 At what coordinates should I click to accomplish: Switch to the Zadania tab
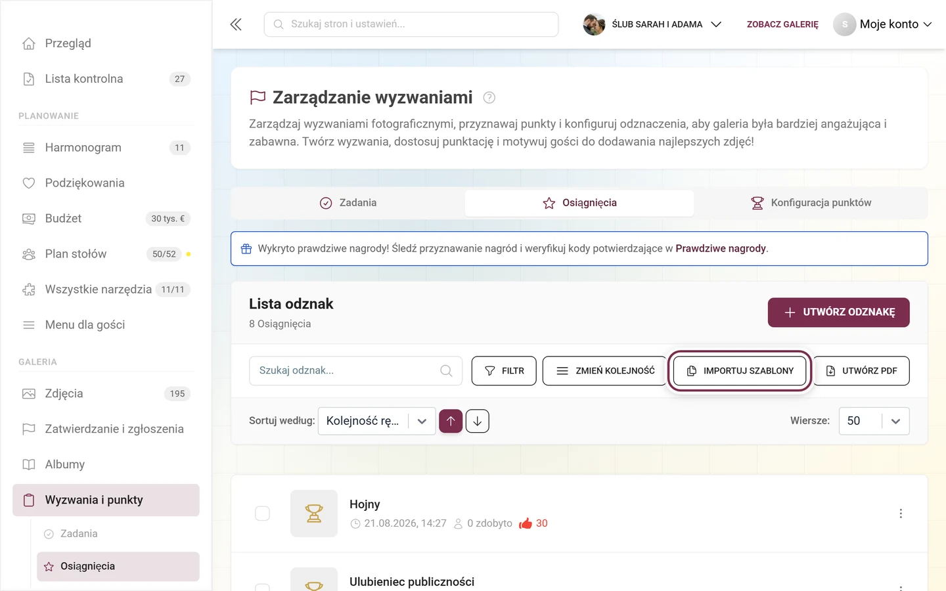(x=348, y=203)
